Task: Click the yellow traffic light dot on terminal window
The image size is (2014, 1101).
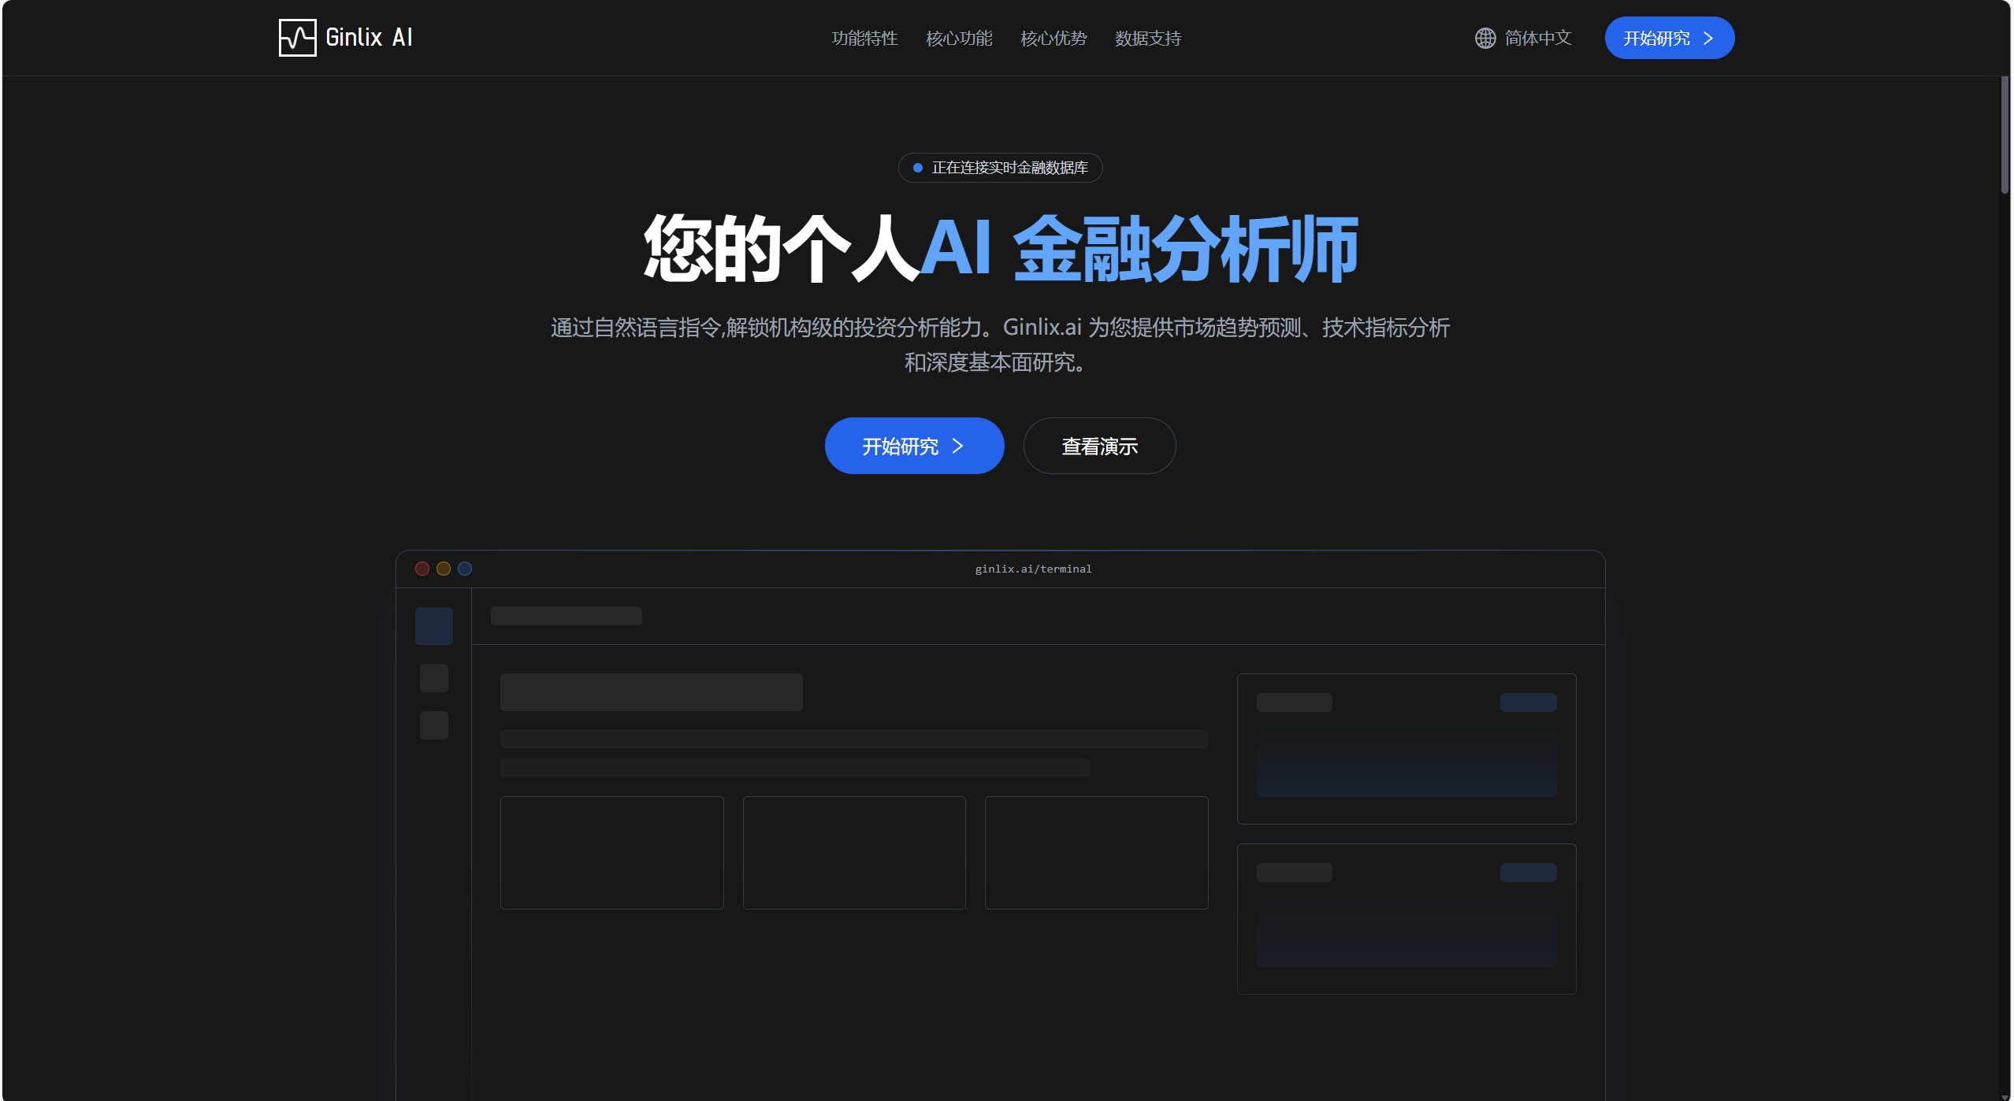Action: [x=444, y=568]
